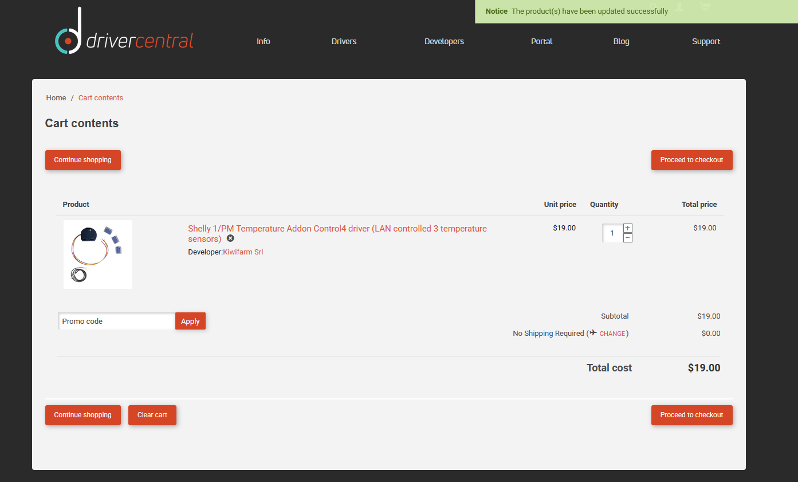The height and width of the screenshot is (482, 798).
Task: Click the bottom Continue shopping button
Action: (83, 415)
